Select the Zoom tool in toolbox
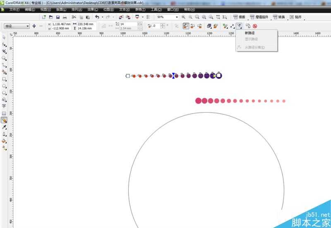 coord(4,58)
